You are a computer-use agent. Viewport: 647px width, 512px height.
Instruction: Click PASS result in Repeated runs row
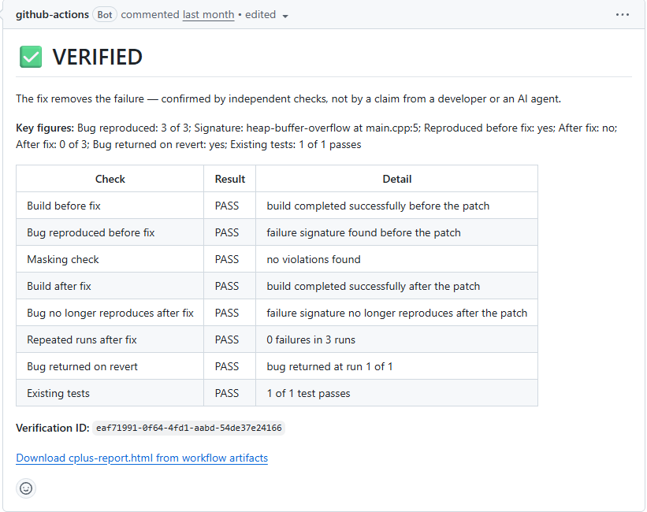[x=226, y=339]
